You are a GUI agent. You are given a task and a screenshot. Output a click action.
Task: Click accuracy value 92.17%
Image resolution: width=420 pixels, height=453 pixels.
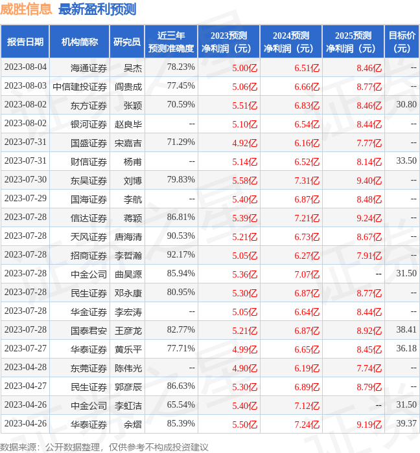click(181, 255)
